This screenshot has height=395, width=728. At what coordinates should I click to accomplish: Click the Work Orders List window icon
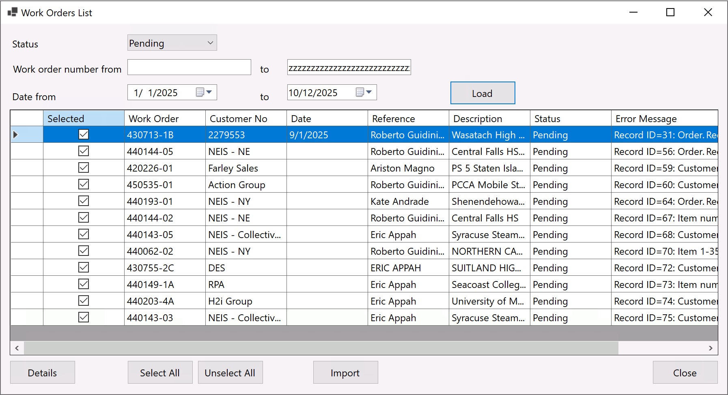pos(12,13)
